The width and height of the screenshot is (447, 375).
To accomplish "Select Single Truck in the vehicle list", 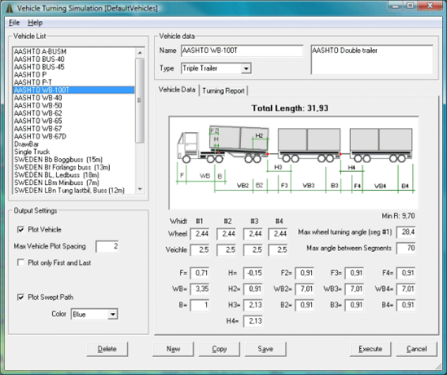I will [x=74, y=152].
